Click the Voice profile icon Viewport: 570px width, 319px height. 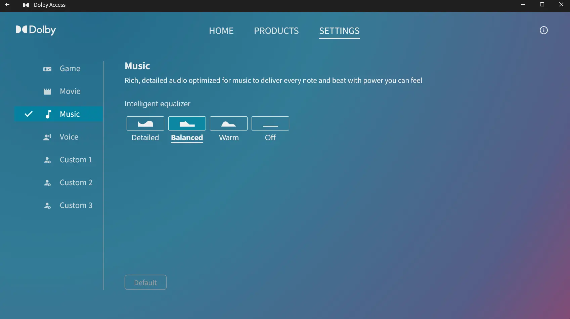point(47,137)
